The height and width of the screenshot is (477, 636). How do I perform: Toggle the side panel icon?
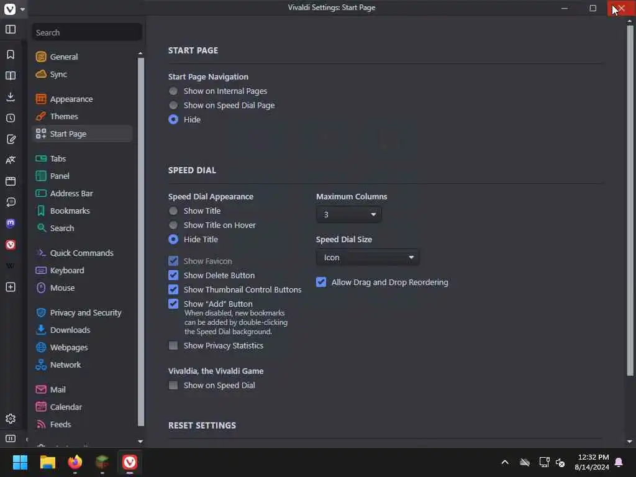point(11,29)
